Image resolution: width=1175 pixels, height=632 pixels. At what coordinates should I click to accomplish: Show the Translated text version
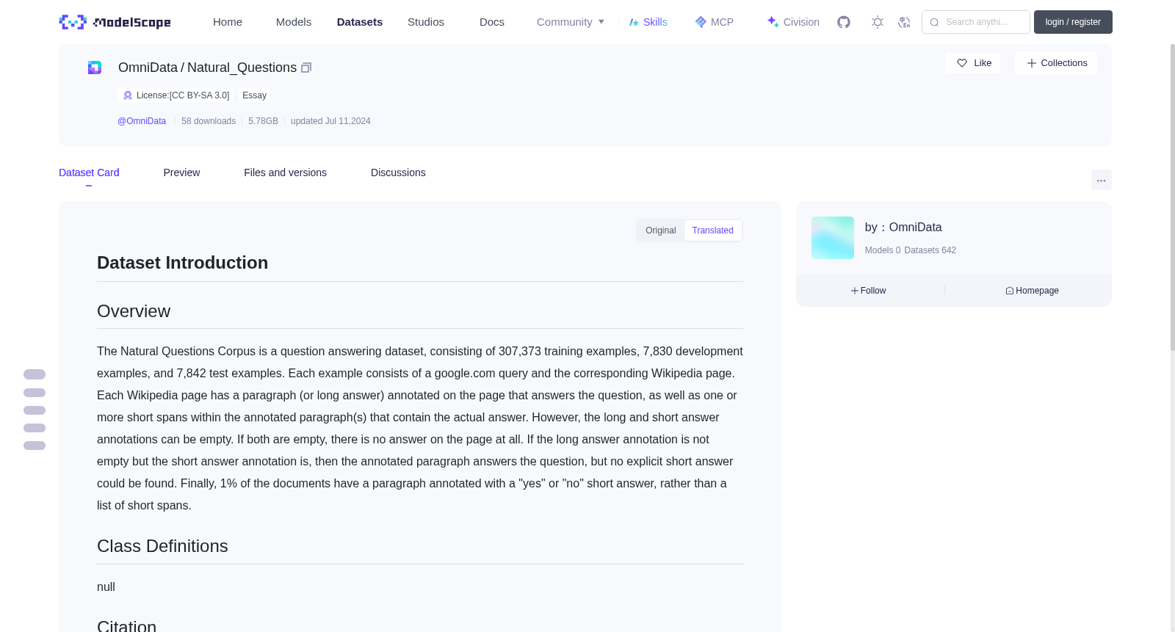point(712,230)
